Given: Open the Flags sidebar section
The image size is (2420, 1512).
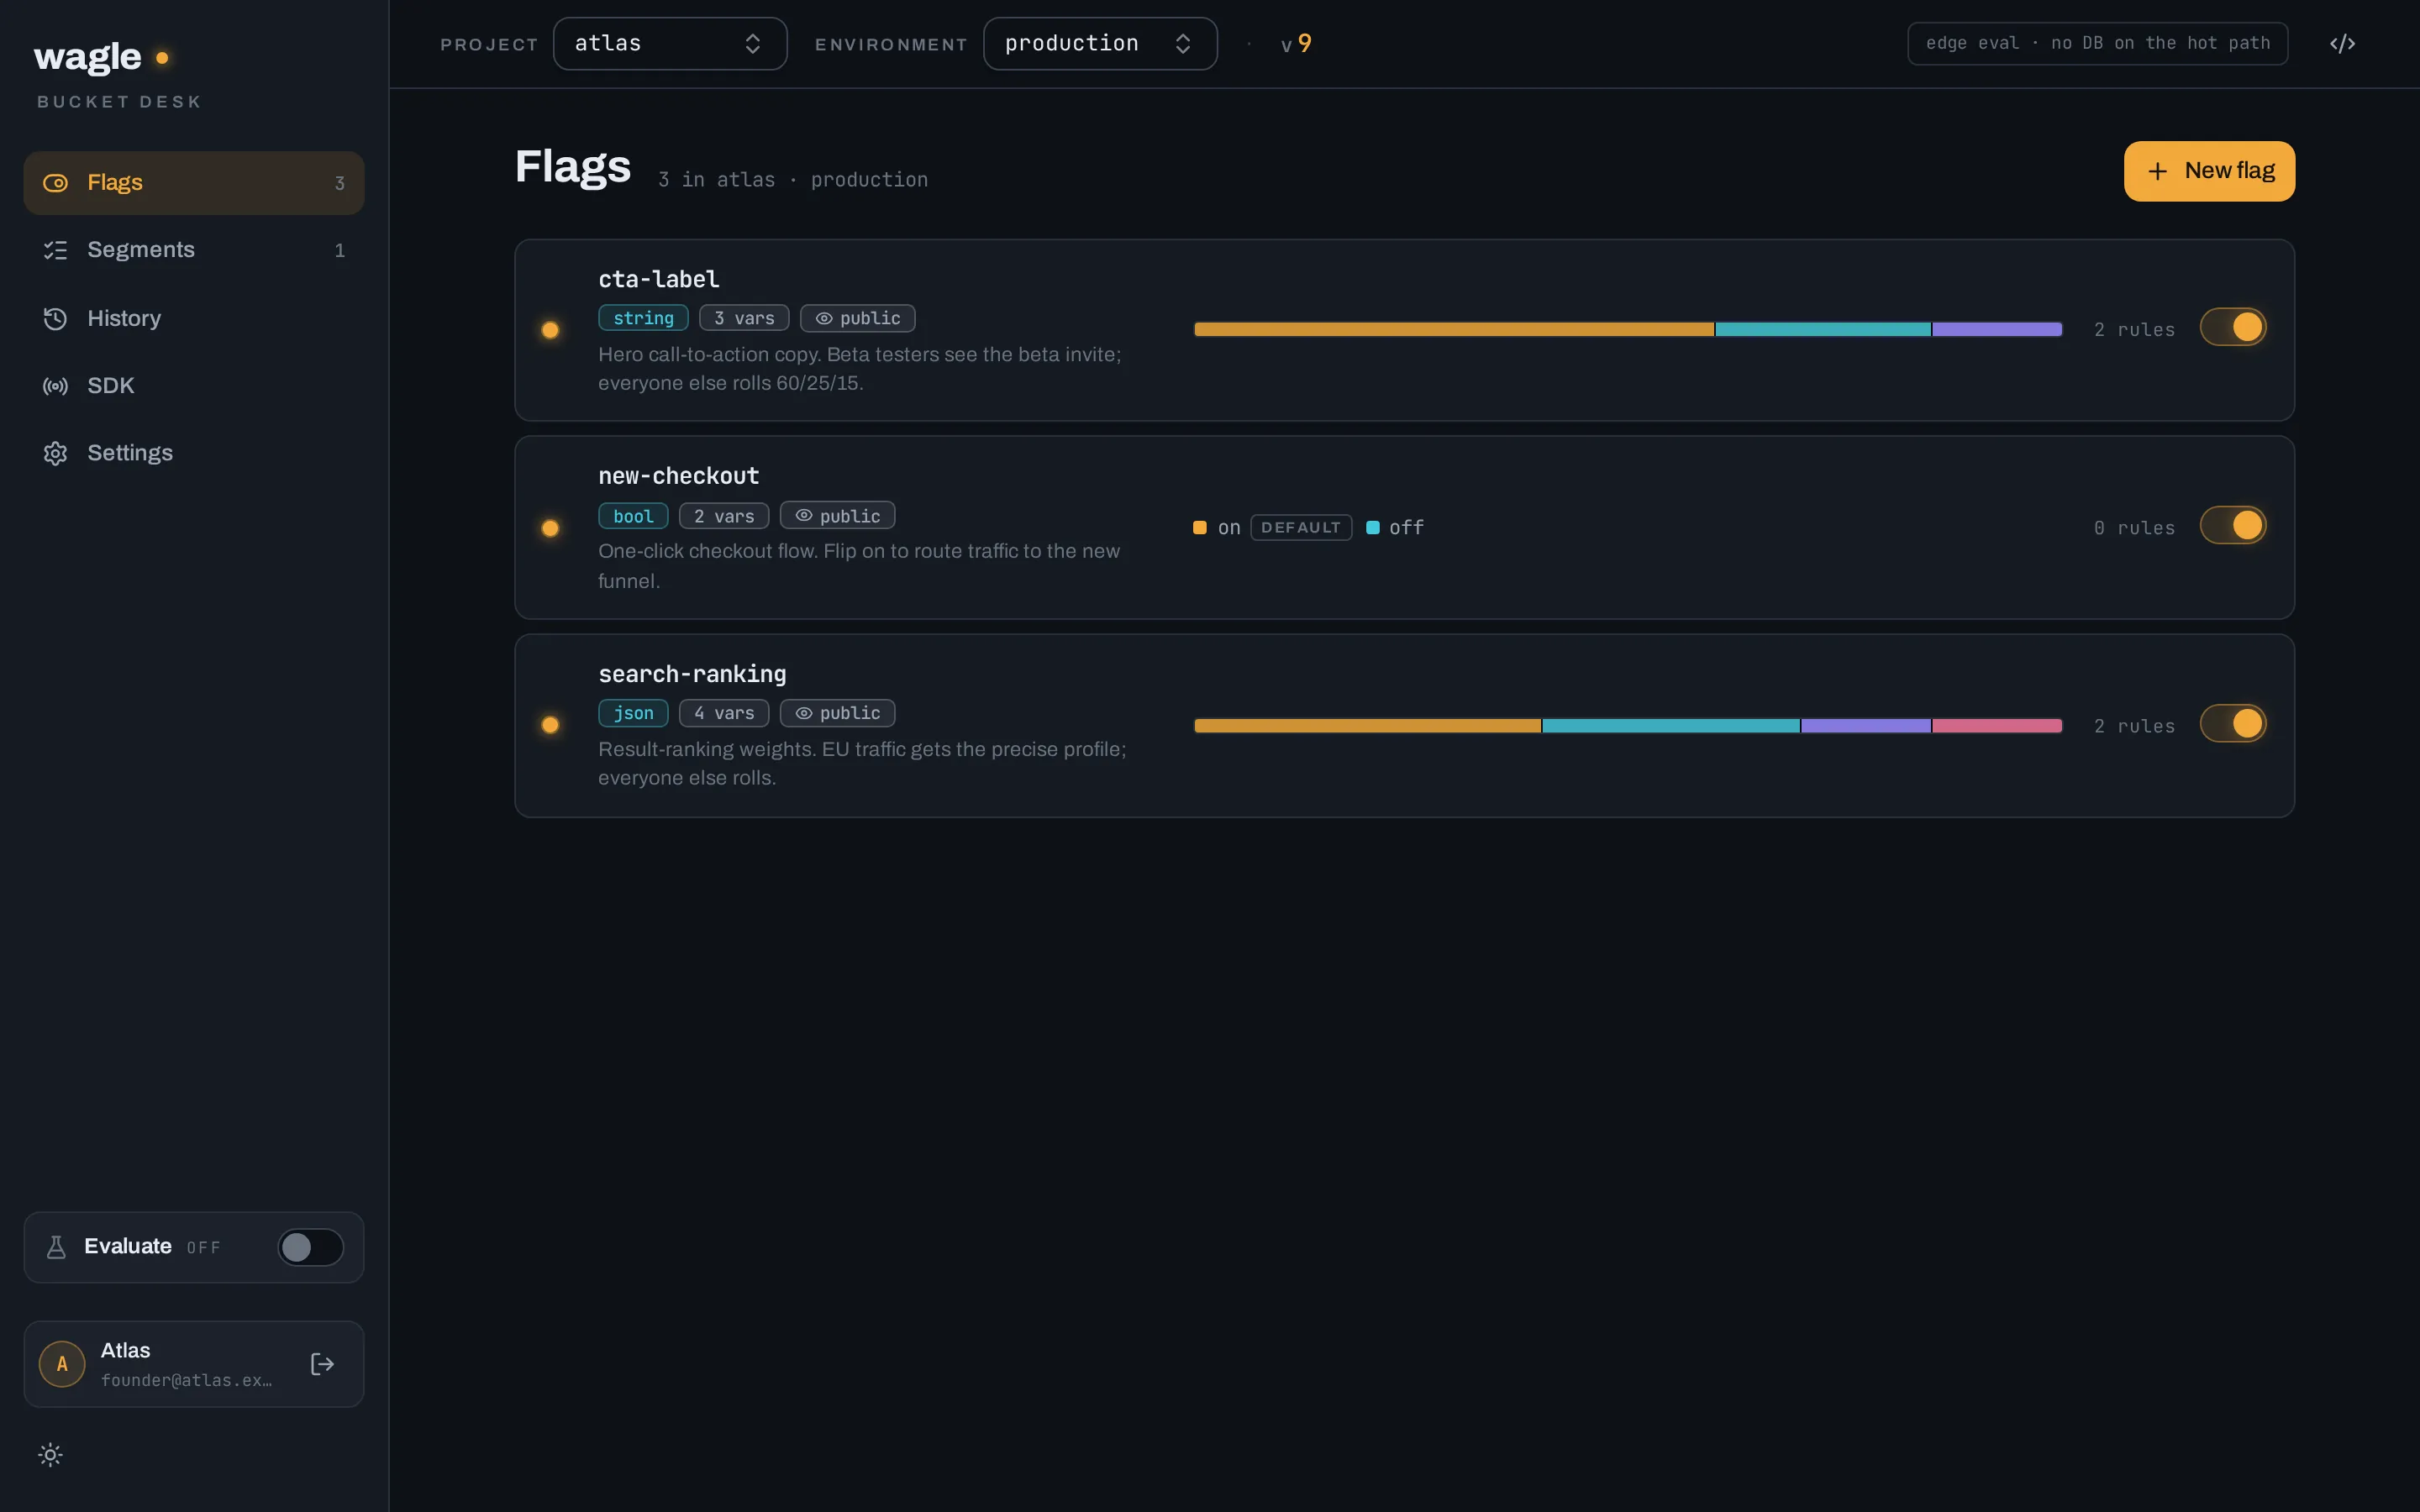Looking at the screenshot, I should tap(193, 183).
